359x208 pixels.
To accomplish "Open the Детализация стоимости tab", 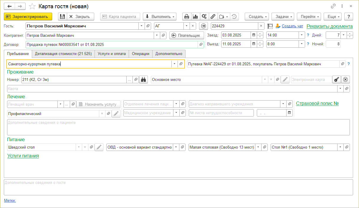I will (63, 54).
